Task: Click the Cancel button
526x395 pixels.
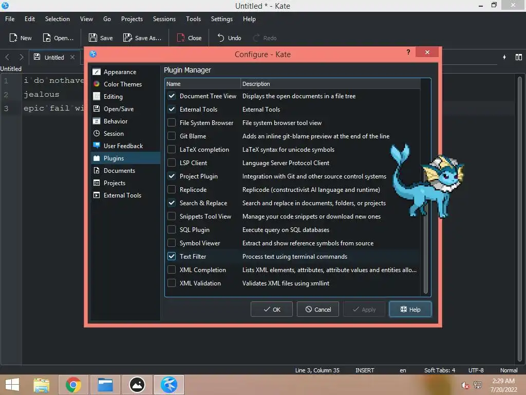Action: pyautogui.click(x=317, y=309)
